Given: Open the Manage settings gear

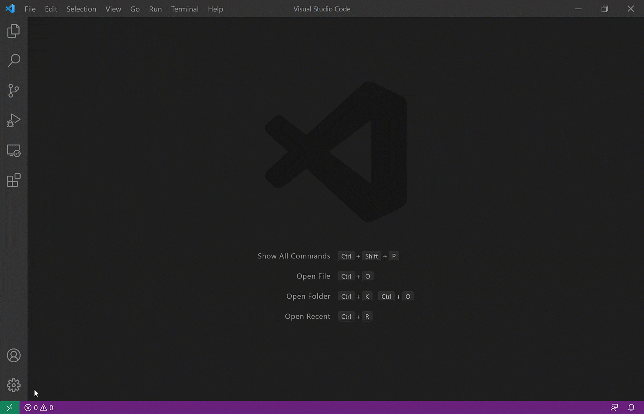Looking at the screenshot, I should [14, 385].
